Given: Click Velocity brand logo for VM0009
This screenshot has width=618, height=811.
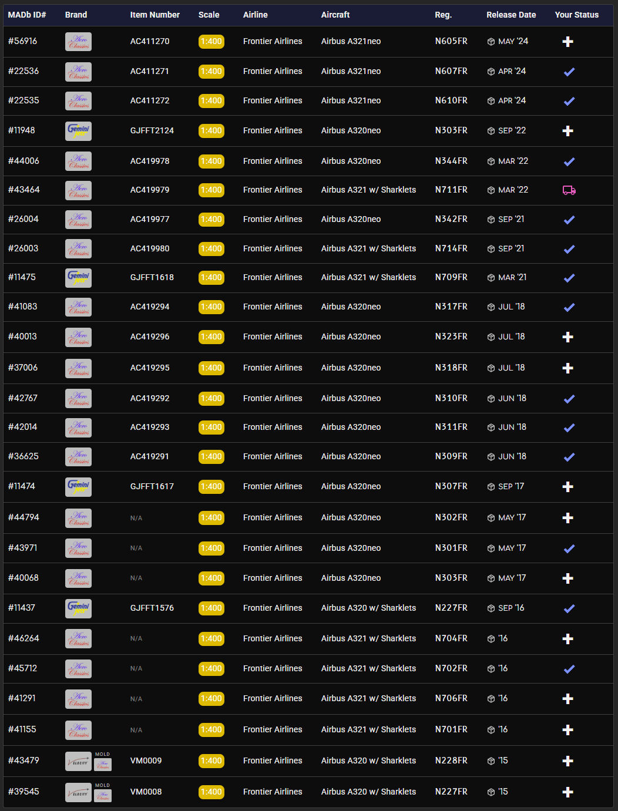Looking at the screenshot, I should click(78, 761).
